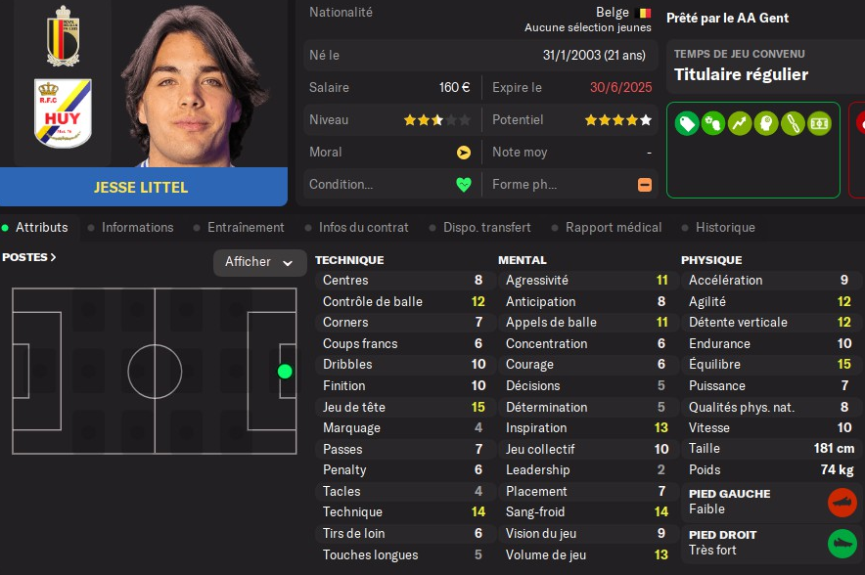Click the green head profile icon

point(766,123)
